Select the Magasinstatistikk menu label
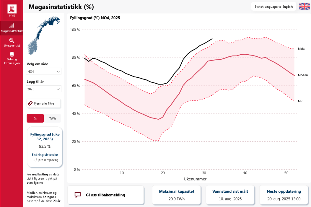 (x=12, y=31)
